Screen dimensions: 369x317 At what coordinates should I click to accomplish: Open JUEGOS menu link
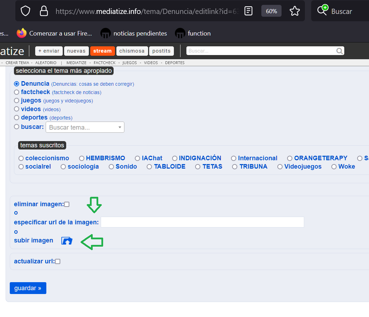click(x=130, y=63)
